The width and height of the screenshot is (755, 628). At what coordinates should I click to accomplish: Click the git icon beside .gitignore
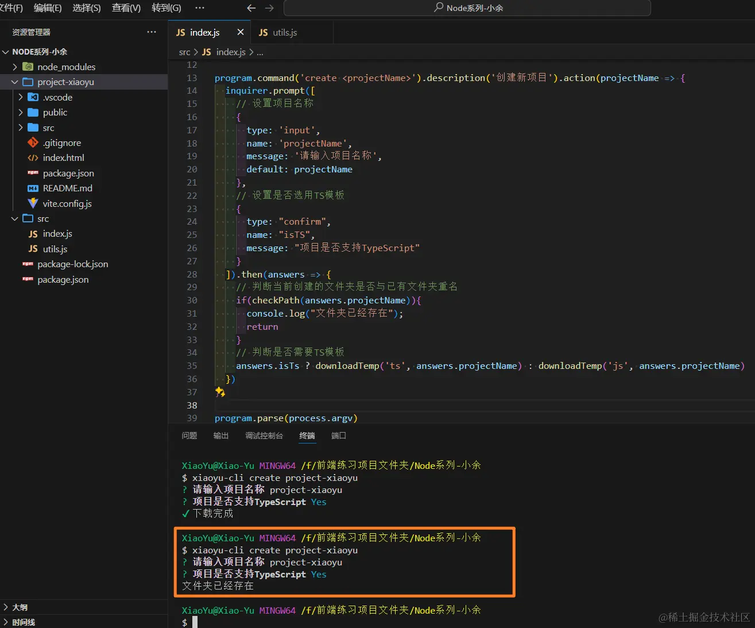click(x=33, y=142)
